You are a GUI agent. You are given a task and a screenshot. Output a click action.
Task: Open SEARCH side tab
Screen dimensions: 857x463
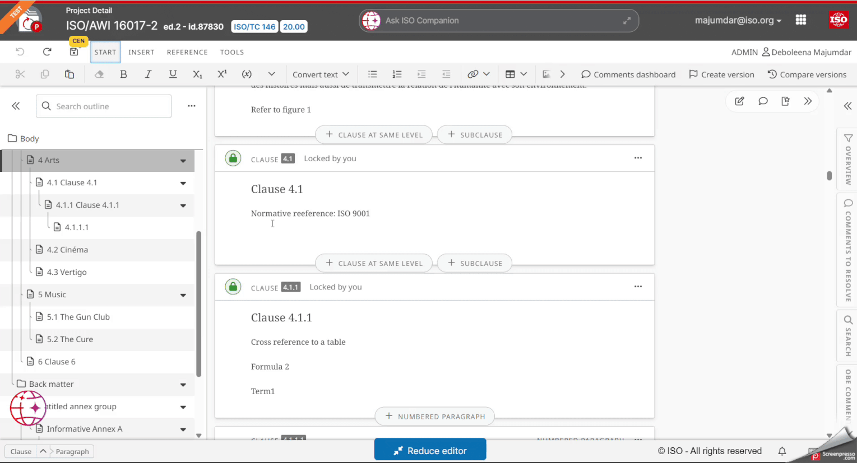(848, 335)
